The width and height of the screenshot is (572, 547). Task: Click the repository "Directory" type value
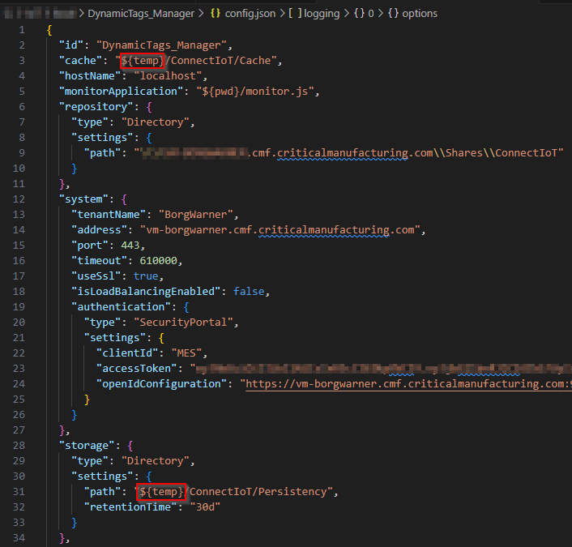(155, 122)
